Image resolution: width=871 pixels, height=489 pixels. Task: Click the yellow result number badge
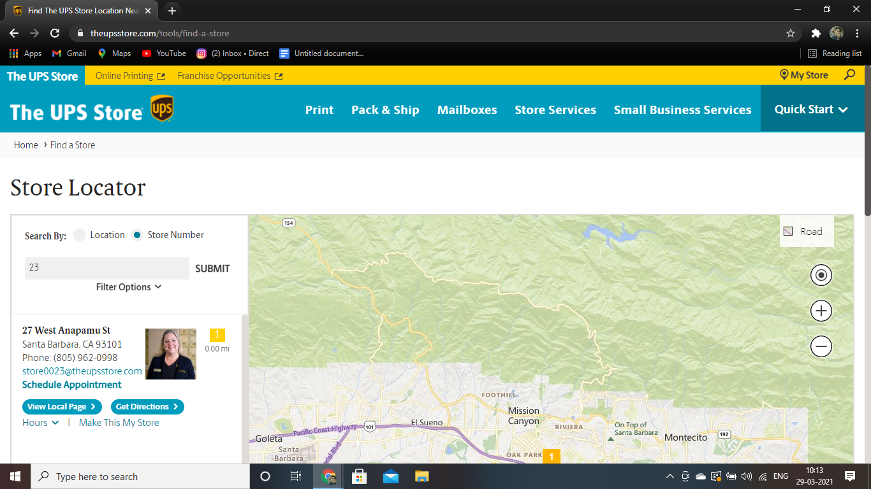217,335
